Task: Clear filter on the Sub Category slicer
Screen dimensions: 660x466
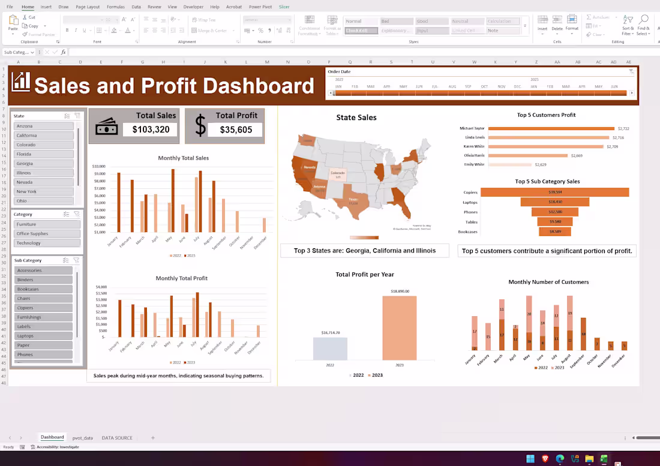Action: pyautogui.click(x=76, y=260)
